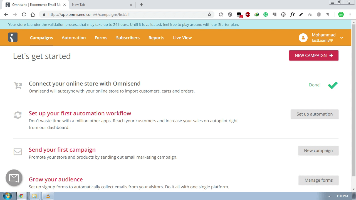Open the Chrome three-dot menu
Screen dimensions: 356x200
click(350, 14)
